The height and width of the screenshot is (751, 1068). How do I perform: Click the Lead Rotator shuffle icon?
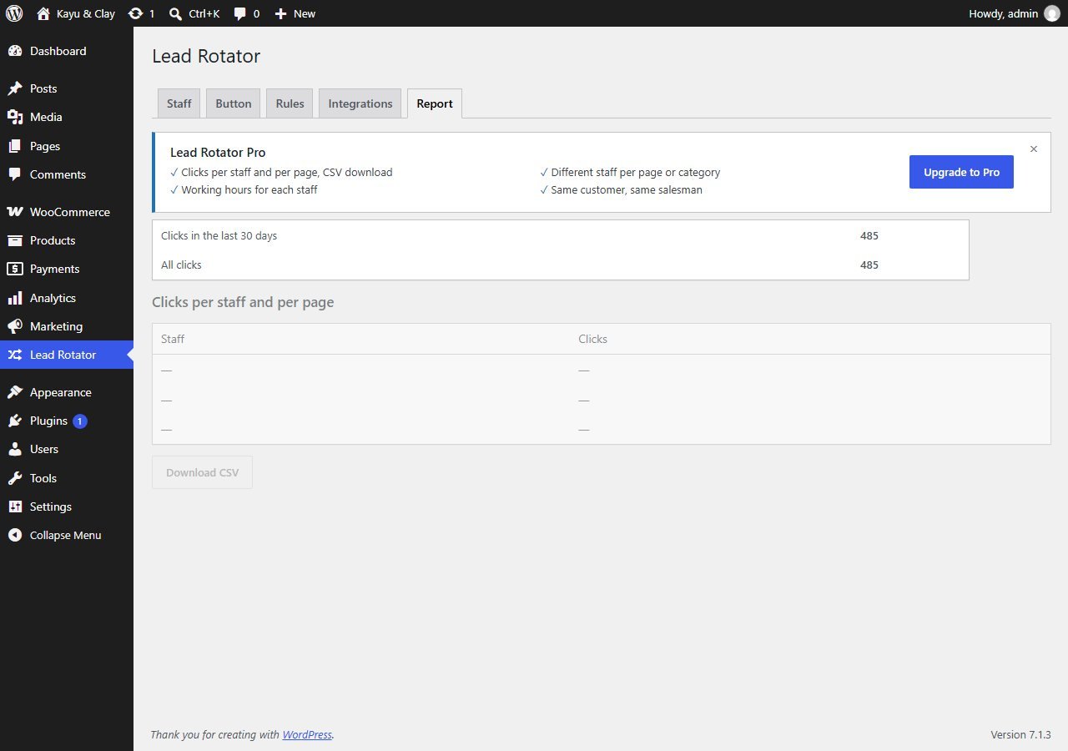pos(15,355)
